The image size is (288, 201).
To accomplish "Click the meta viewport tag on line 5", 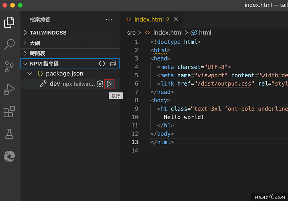I will [x=222, y=75].
